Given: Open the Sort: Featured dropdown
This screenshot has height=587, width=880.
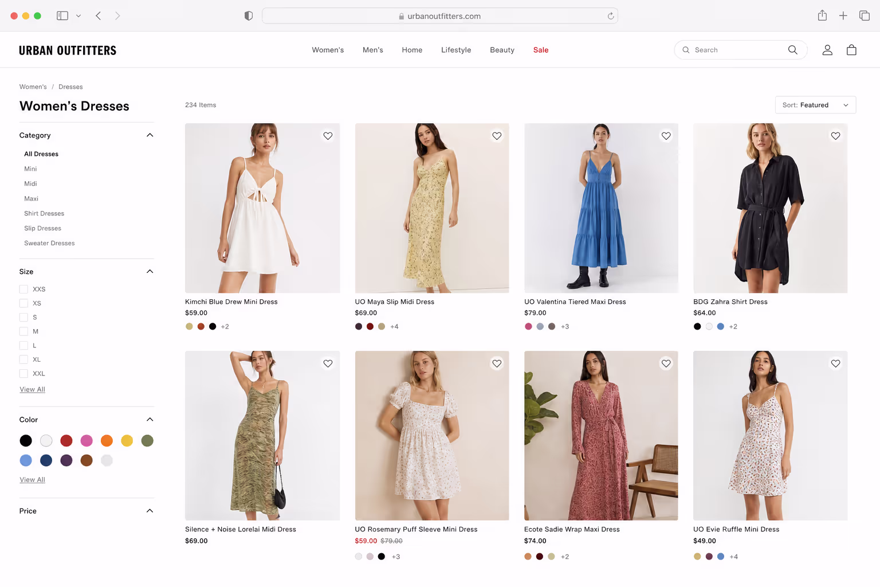Looking at the screenshot, I should [x=815, y=105].
